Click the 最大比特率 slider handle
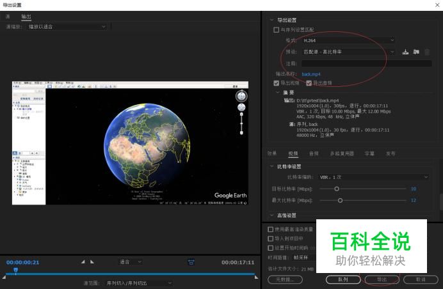Viewport: 443px width, 289px height. 340,200
